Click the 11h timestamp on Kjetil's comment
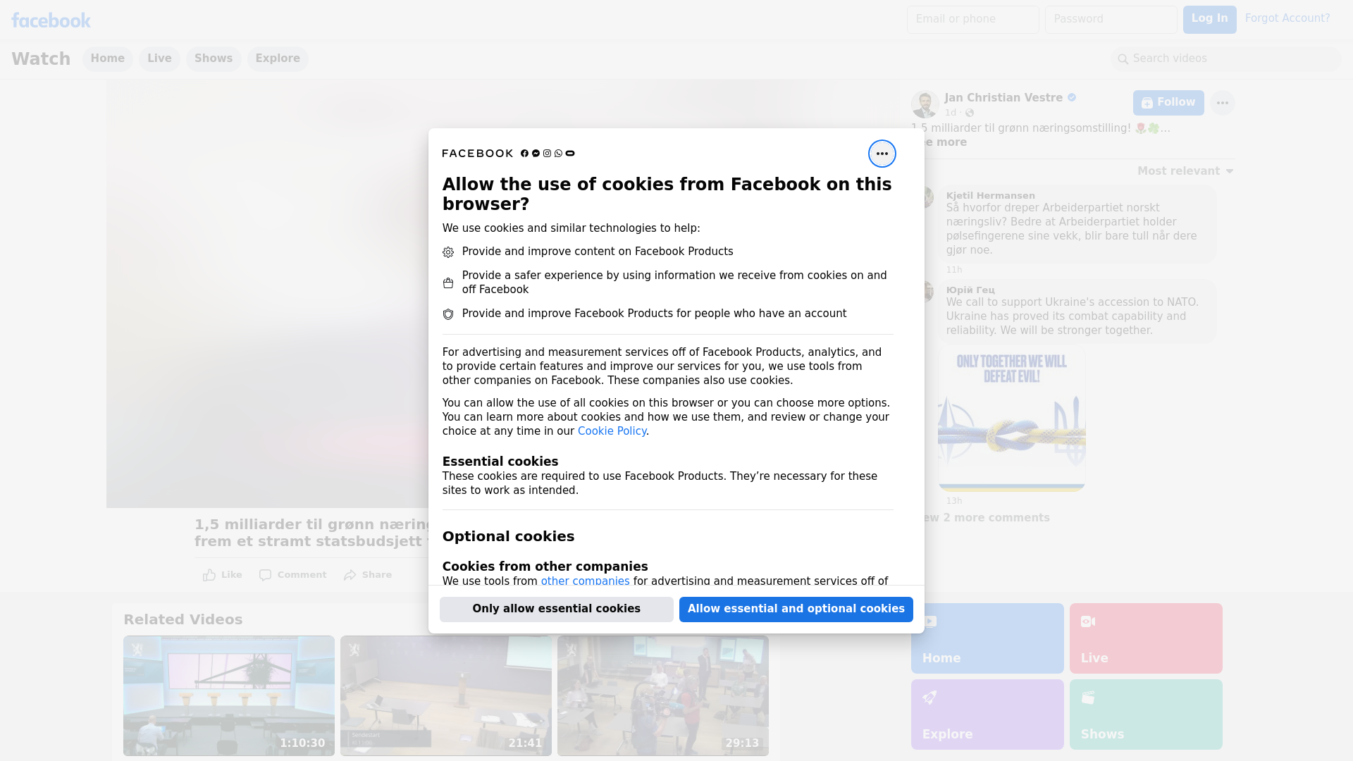The height and width of the screenshot is (761, 1353). pos(954,270)
